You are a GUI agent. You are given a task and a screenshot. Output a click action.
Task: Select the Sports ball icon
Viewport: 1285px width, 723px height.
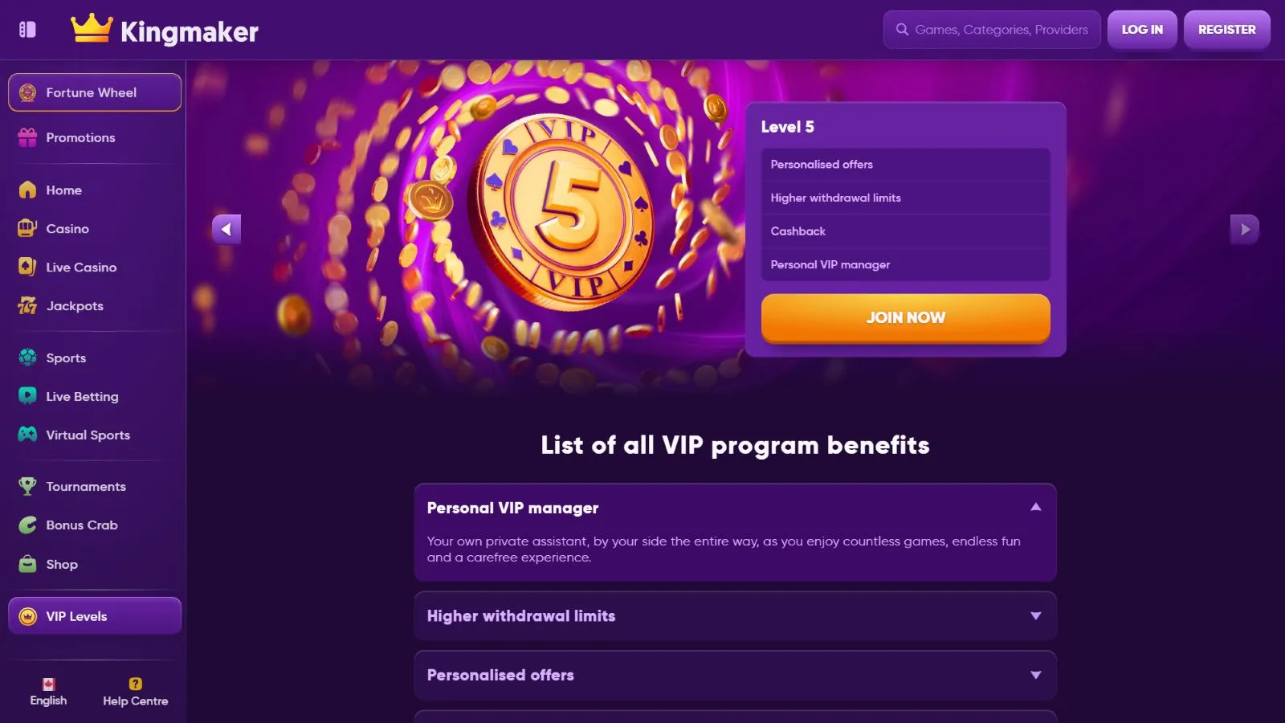[28, 357]
